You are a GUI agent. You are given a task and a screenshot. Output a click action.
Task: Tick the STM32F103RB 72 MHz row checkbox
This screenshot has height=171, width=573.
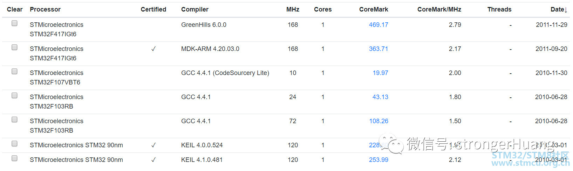[x=14, y=120]
